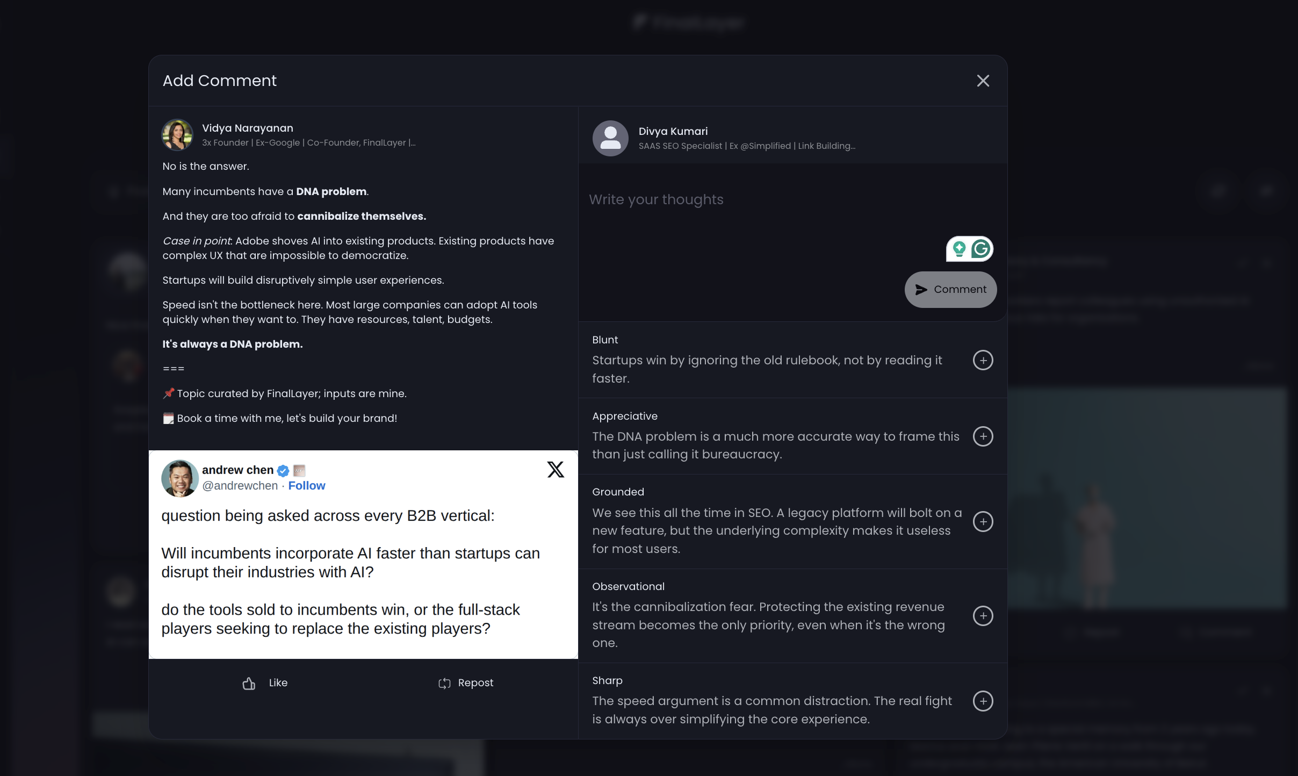
Task: Add the Sharp suggestion with plus icon
Action: point(983,701)
